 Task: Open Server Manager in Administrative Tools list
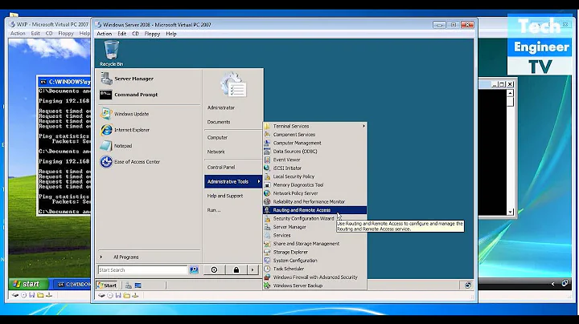click(315, 227)
